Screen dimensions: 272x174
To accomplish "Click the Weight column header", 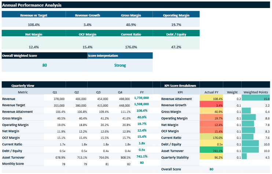I will (232, 92).
